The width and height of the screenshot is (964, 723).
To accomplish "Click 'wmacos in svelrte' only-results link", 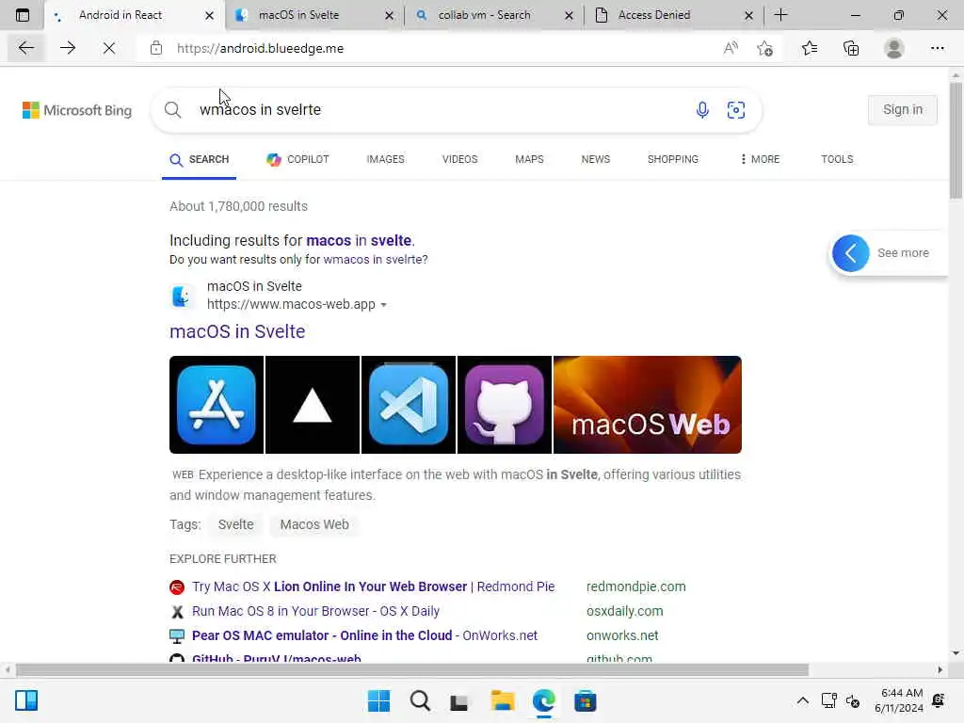I will [374, 260].
